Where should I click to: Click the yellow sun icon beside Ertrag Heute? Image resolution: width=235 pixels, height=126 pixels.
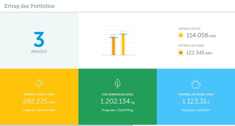pyautogui.click(x=181, y=35)
